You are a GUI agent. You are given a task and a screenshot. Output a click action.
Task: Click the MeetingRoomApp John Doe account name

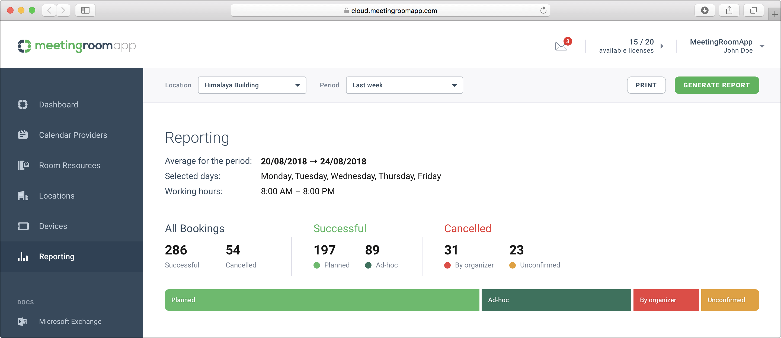[x=721, y=46]
